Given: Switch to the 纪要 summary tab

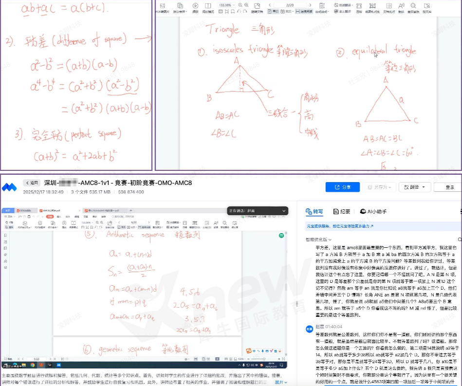Looking at the screenshot, I should pyautogui.click(x=342, y=212).
